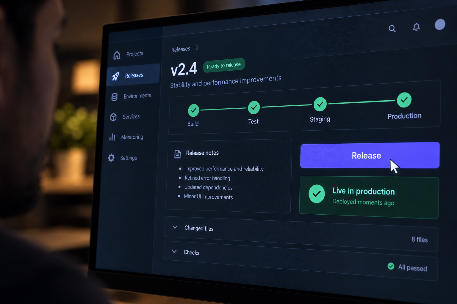Go to Projects in the sidebar
This screenshot has height=304, width=457.
[x=135, y=54]
